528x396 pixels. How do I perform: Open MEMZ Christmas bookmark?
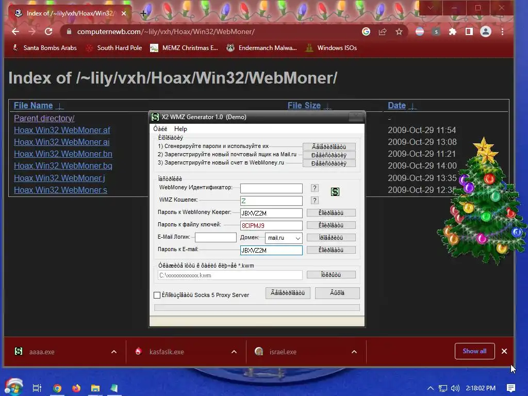click(184, 48)
